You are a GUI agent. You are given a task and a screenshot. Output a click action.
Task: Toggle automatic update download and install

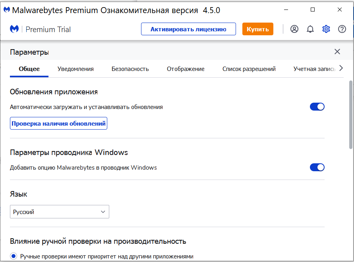coord(317,107)
